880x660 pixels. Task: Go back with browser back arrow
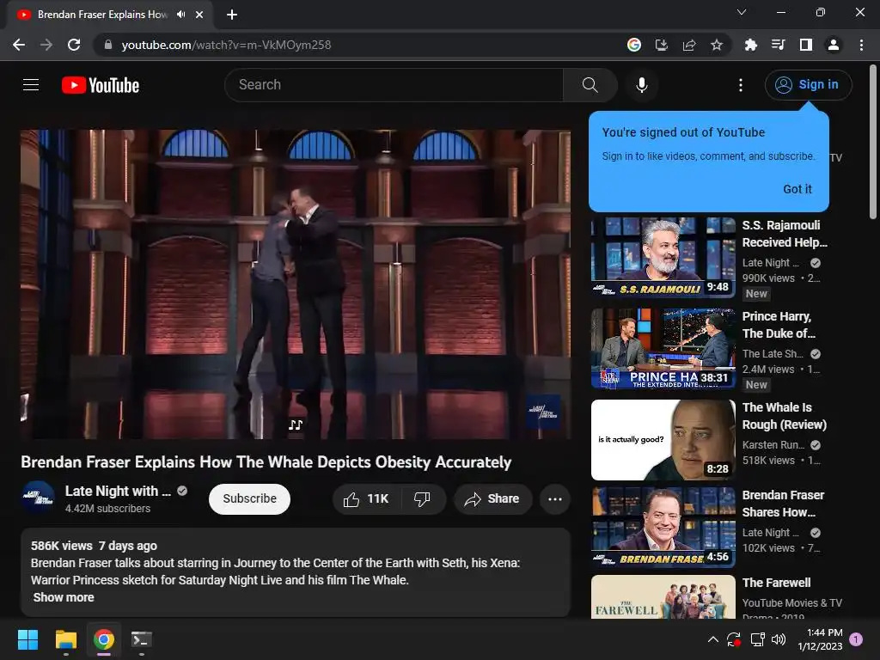coord(19,45)
